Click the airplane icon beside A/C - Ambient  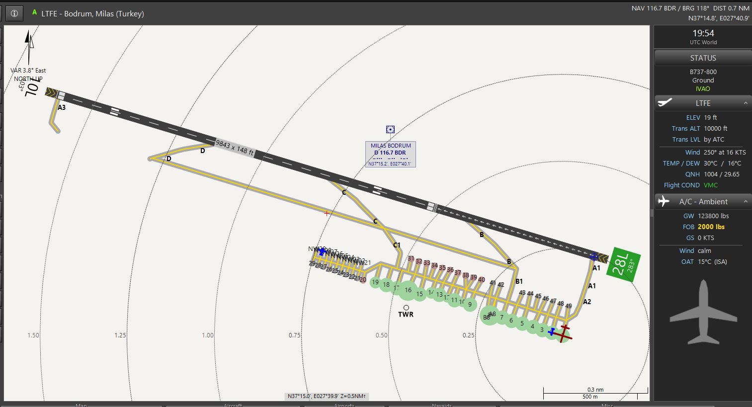point(664,201)
